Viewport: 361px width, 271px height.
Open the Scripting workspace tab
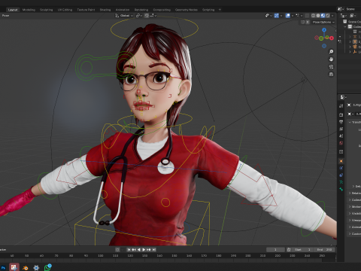(208, 10)
